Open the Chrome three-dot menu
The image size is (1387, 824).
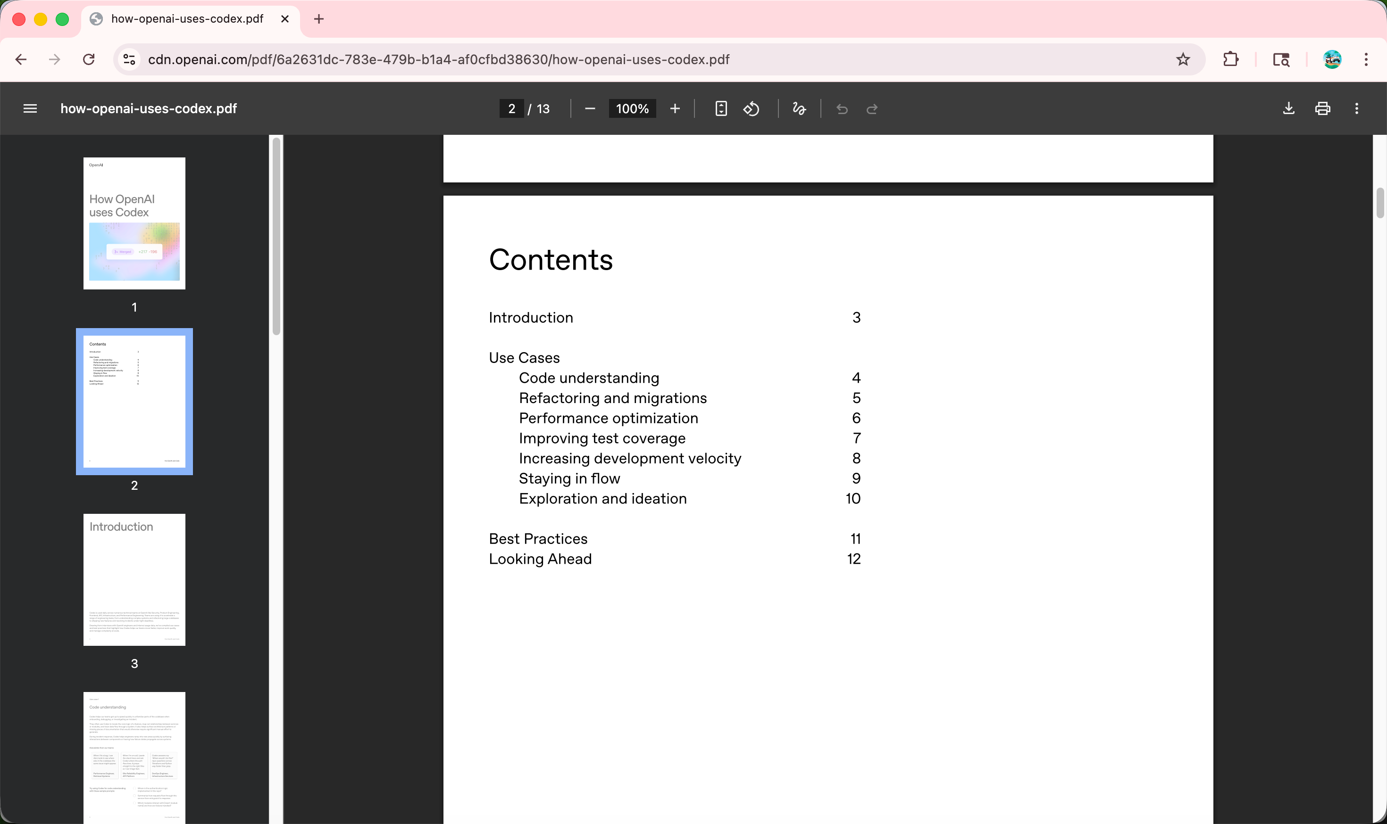point(1366,59)
